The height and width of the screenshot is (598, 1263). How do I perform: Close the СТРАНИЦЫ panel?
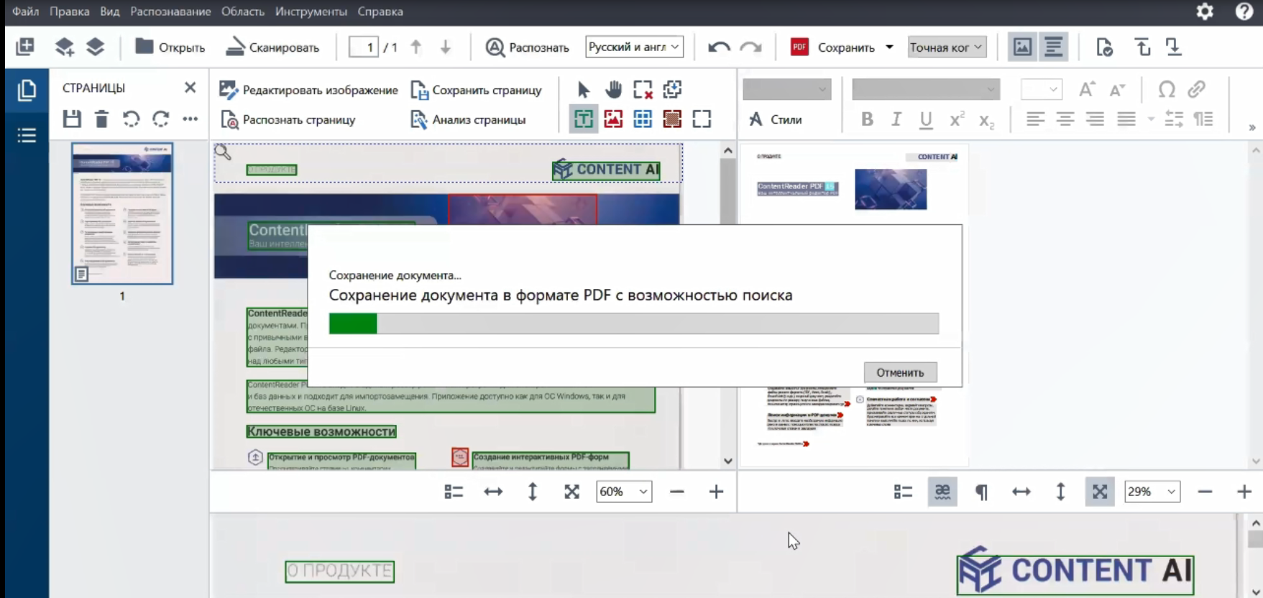(x=190, y=88)
